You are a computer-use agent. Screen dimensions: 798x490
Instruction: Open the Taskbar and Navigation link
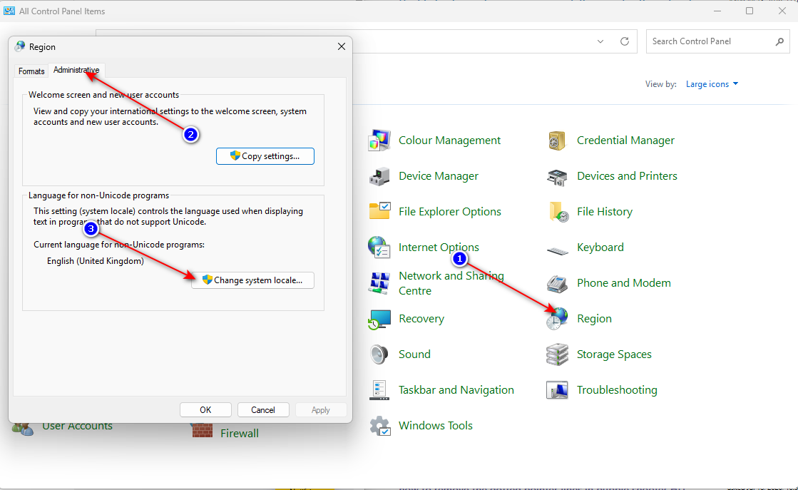[x=456, y=389]
